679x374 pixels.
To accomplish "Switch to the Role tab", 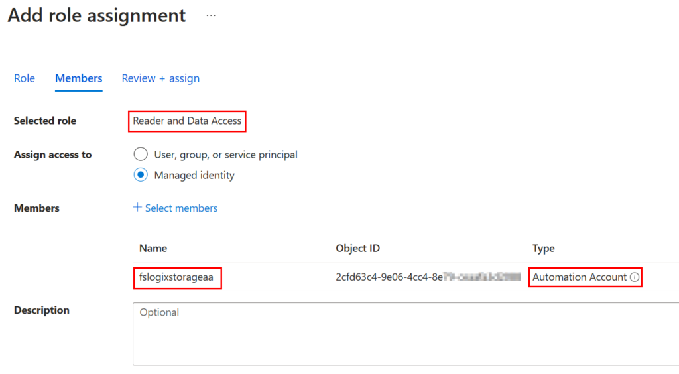I will pos(25,78).
